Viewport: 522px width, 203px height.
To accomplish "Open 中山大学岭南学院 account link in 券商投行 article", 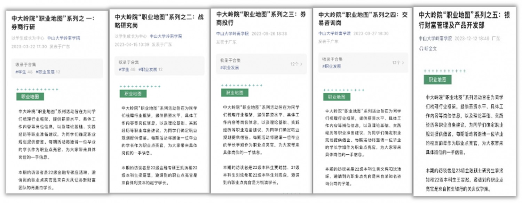I will coord(232,34).
